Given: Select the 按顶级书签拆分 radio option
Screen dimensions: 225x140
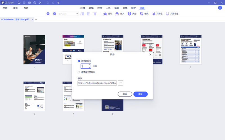Looking at the screenshot, I should point(79,72).
